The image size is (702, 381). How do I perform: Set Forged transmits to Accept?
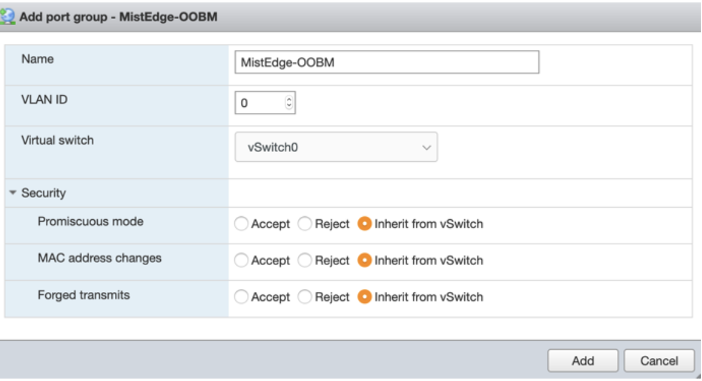[x=242, y=297]
